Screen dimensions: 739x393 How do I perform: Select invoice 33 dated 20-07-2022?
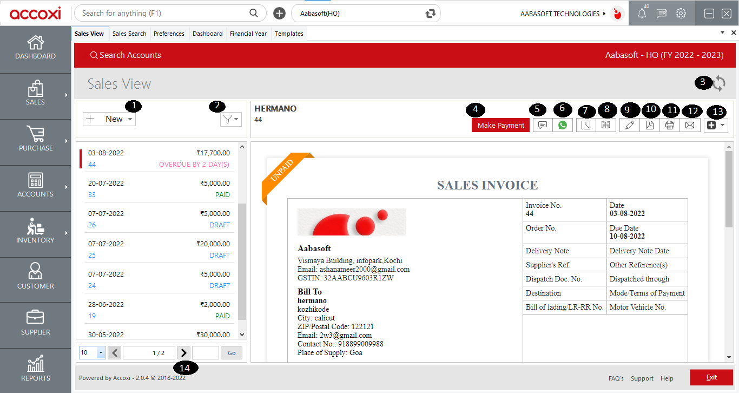159,188
